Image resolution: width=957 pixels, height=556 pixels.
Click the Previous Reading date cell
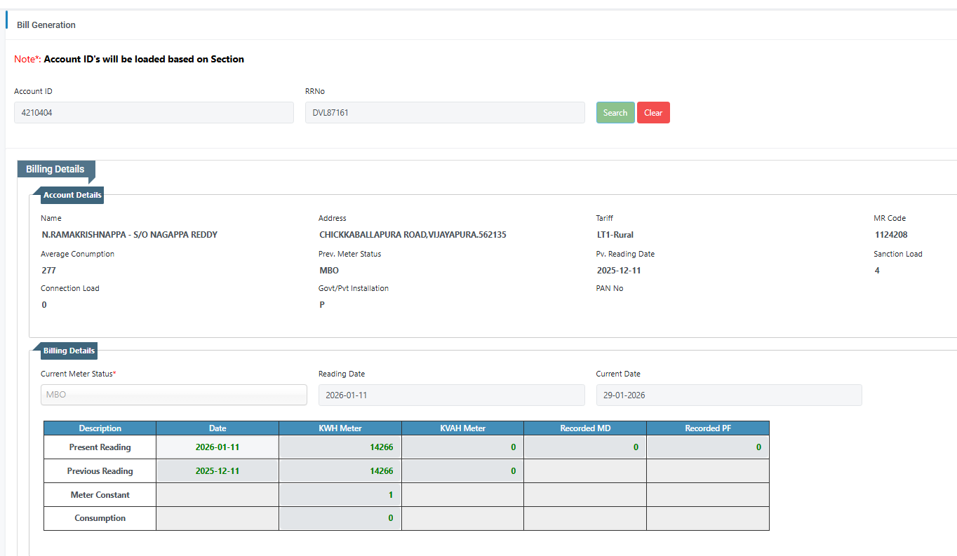pos(217,471)
